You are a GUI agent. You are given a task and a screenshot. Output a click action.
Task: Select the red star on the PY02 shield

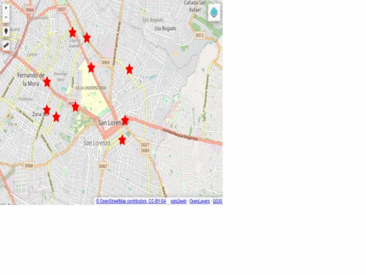click(75, 107)
